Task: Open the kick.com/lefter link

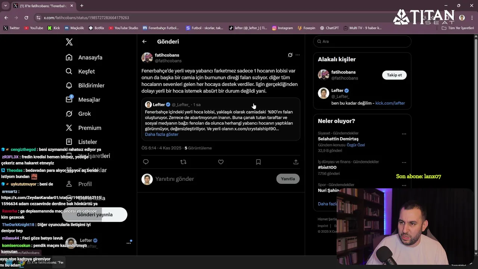Action: pyautogui.click(x=390, y=103)
